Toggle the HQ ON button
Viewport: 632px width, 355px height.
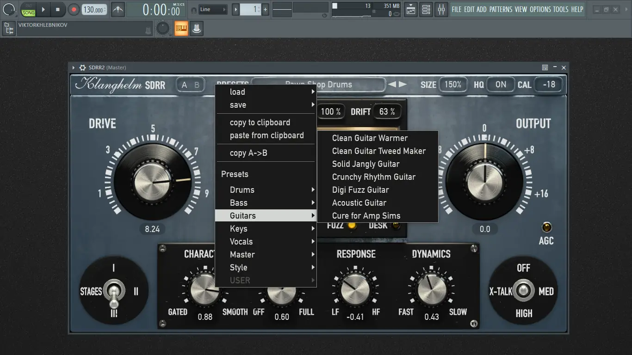click(501, 85)
